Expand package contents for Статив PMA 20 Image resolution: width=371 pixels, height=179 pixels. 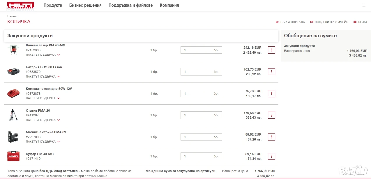click(x=43, y=120)
